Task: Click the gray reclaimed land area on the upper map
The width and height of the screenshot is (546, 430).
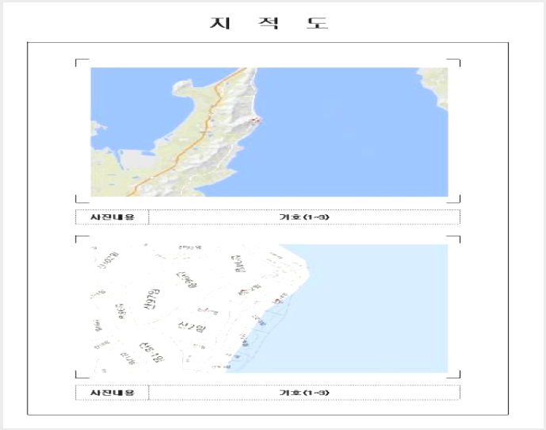Action: [x=138, y=159]
